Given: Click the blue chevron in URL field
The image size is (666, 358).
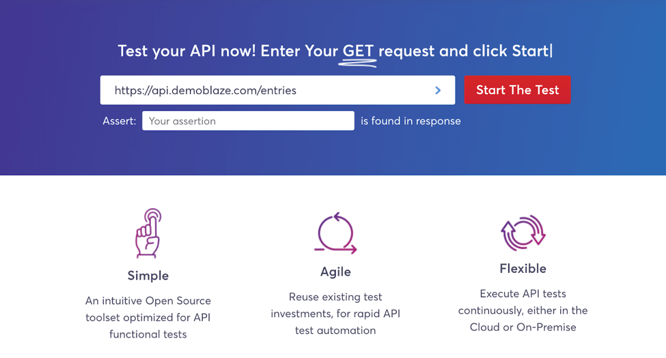Looking at the screenshot, I should tap(438, 90).
